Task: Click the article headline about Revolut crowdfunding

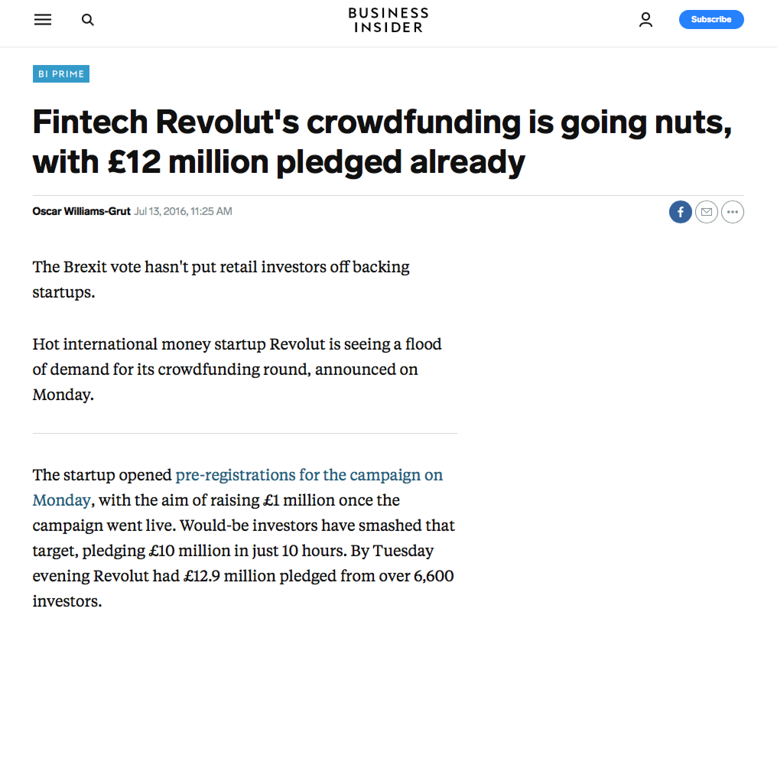Action: 382,142
